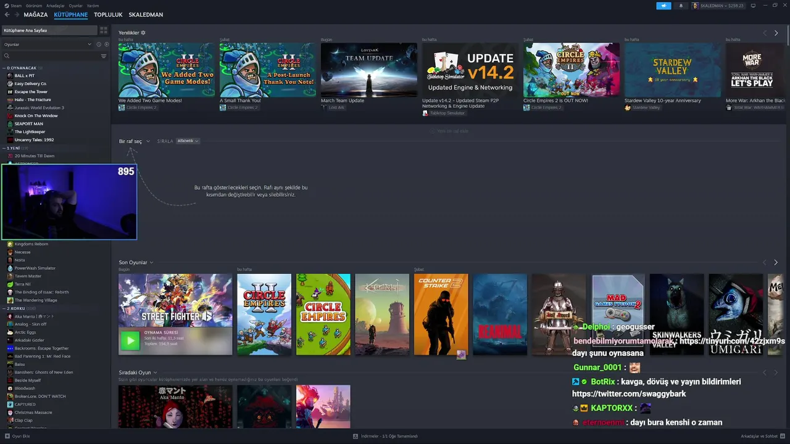Select Jurassic World Evolution 3 in list
790x444 pixels.
[39, 108]
